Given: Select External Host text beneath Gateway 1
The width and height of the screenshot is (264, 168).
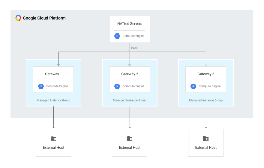Looking at the screenshot, I should pos(53,148).
